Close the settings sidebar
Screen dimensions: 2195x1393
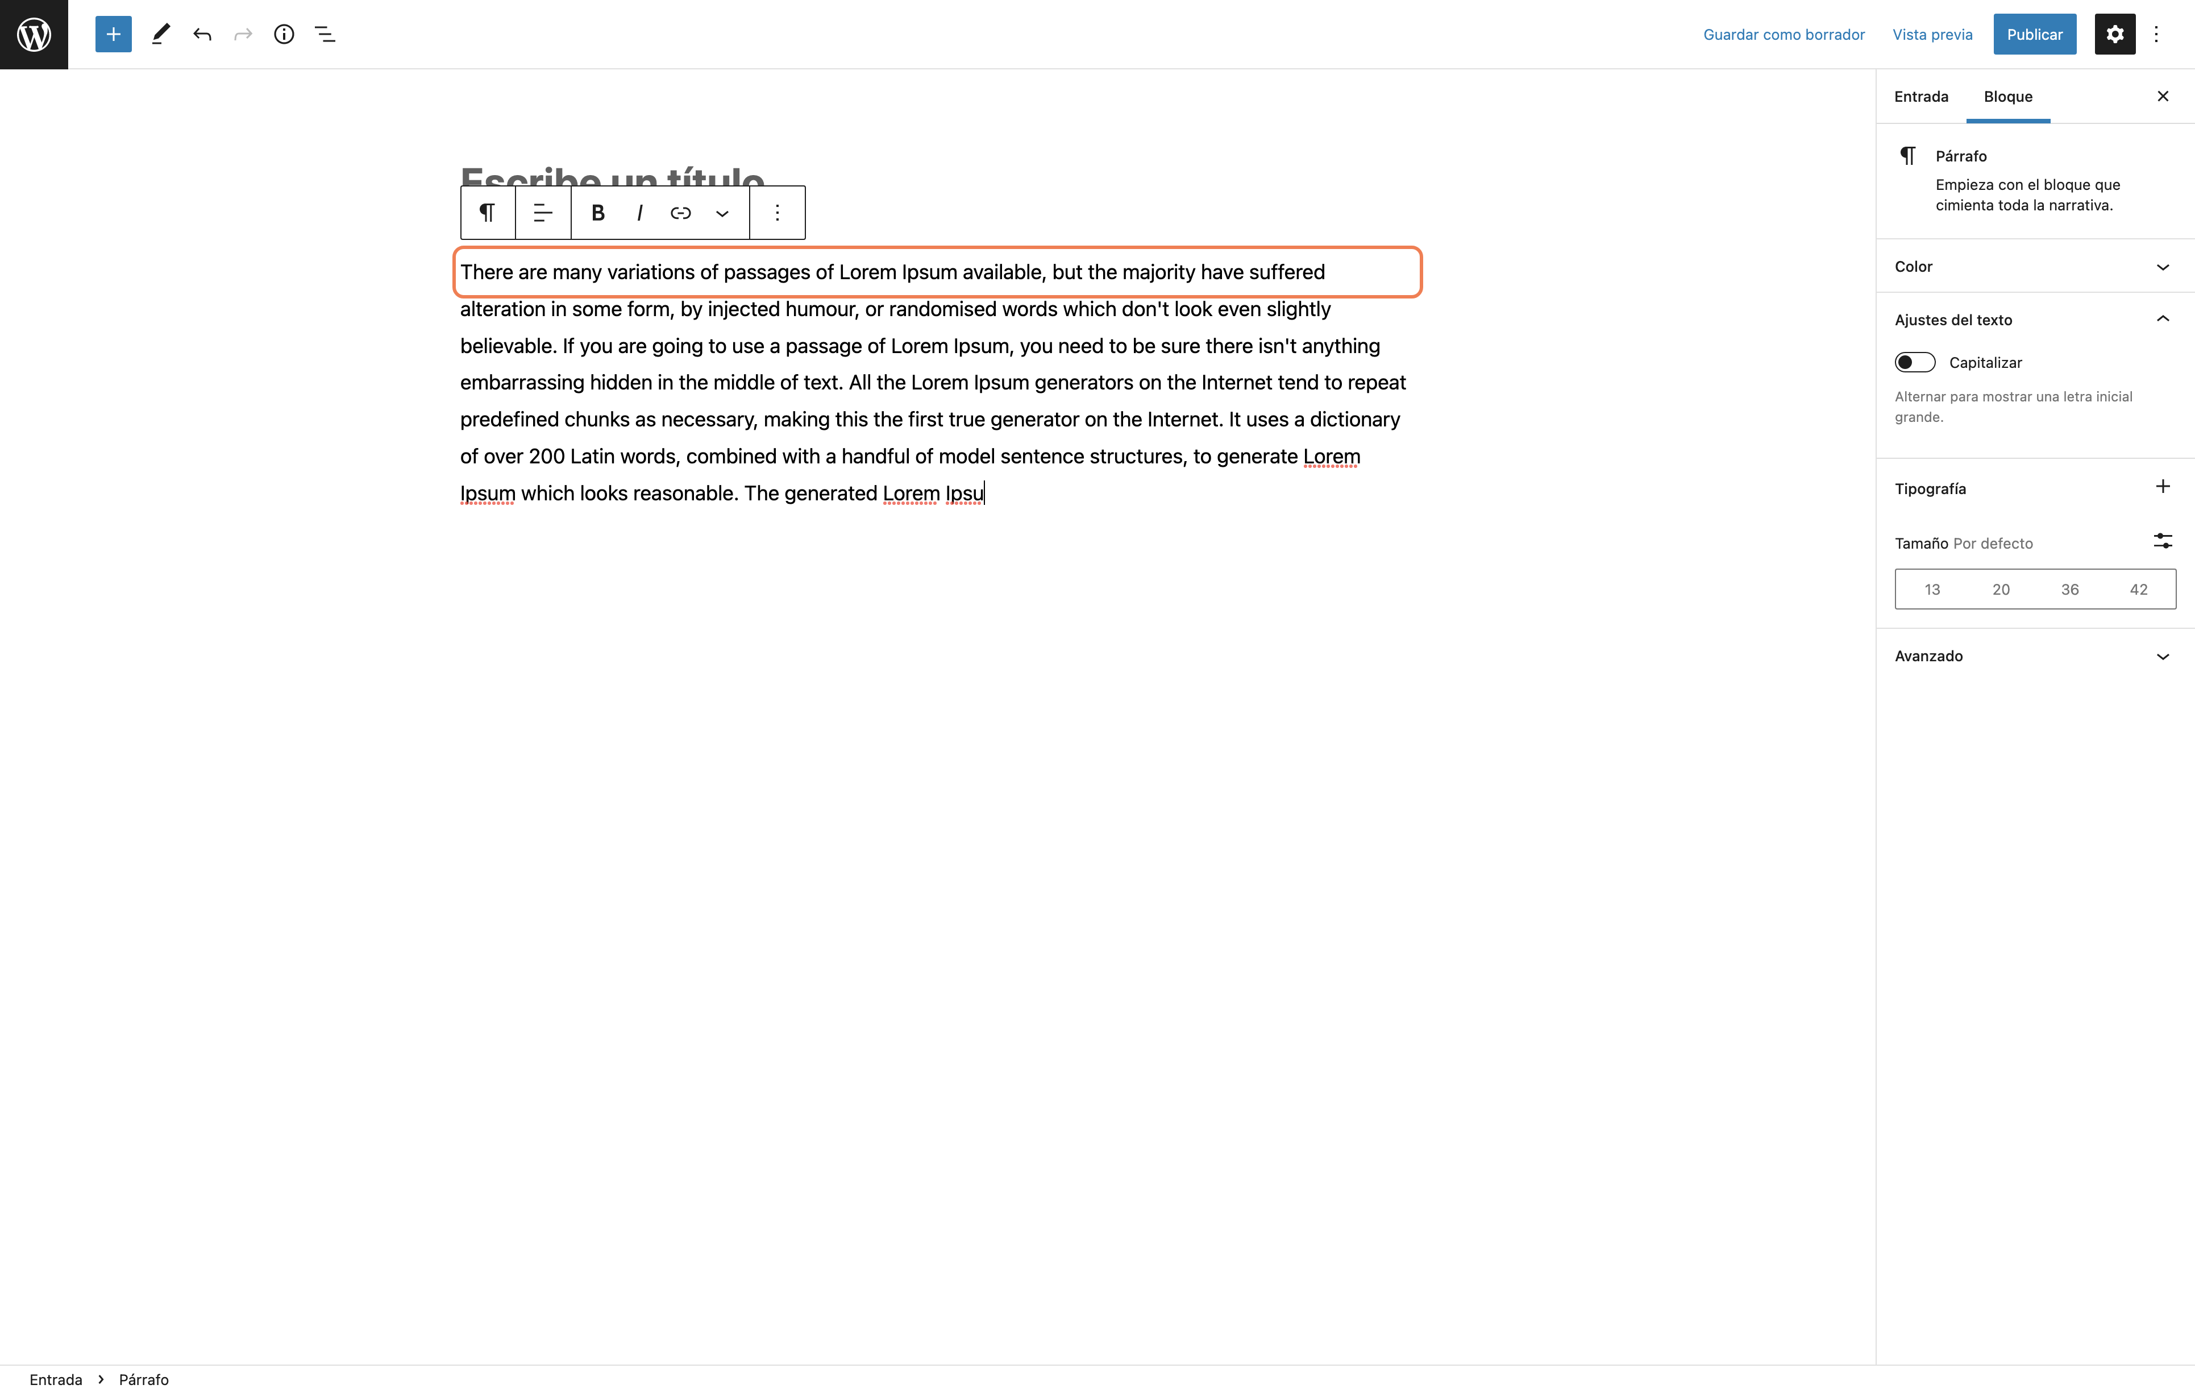click(2163, 97)
